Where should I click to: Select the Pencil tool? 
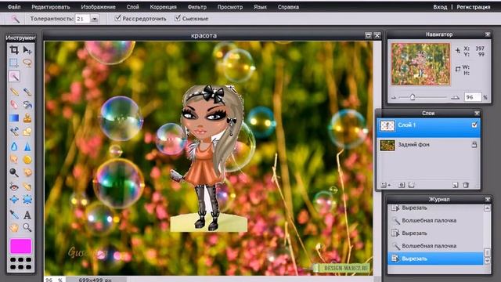click(x=14, y=92)
